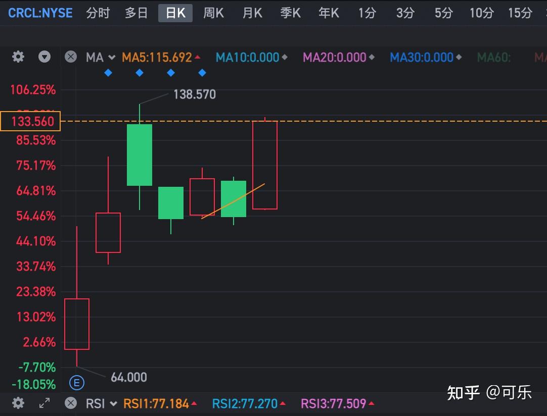Expand the RSI panel with the arrows icon
547x416 pixels.
[44, 403]
